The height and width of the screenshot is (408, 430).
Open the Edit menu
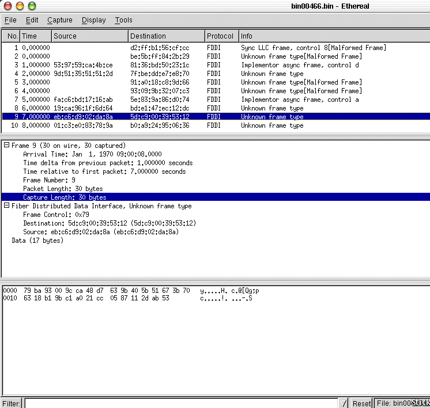click(32, 20)
